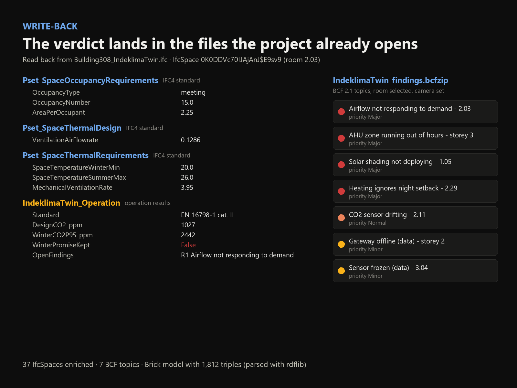The height and width of the screenshot is (388, 517).
Task: Click the VentilationAirFlowrate property name
Action: pyautogui.click(x=65, y=140)
